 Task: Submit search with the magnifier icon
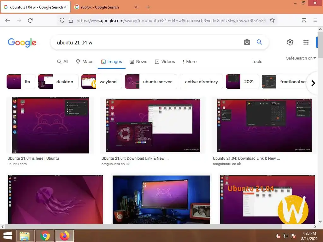[x=259, y=42]
